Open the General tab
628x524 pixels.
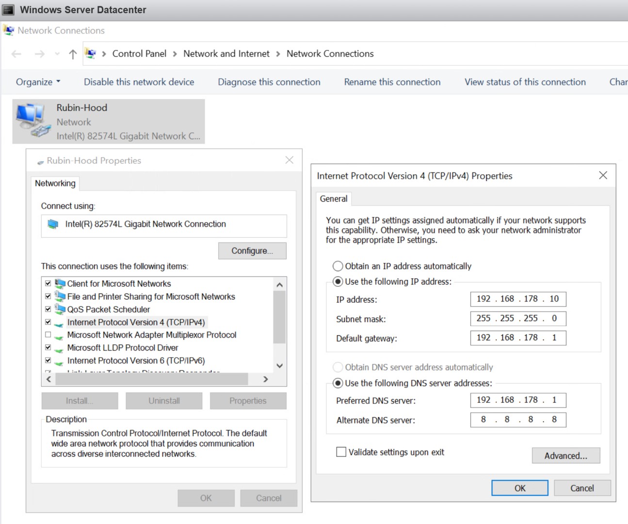tap(334, 199)
